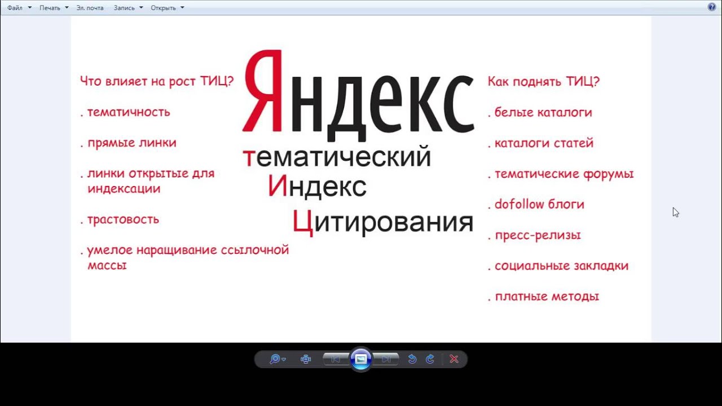
Task: Expand the Файл dropdown arrow
Action: (x=29, y=8)
